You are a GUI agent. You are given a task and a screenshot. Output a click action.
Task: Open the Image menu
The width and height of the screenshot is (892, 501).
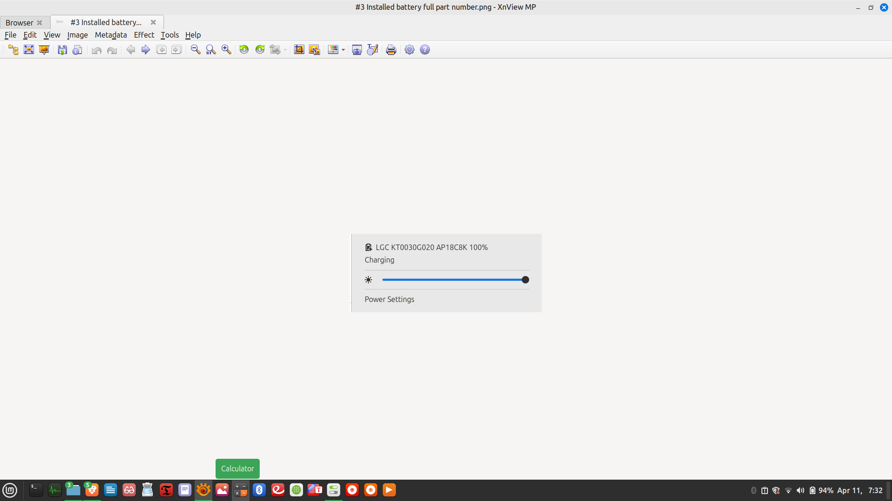tap(78, 35)
